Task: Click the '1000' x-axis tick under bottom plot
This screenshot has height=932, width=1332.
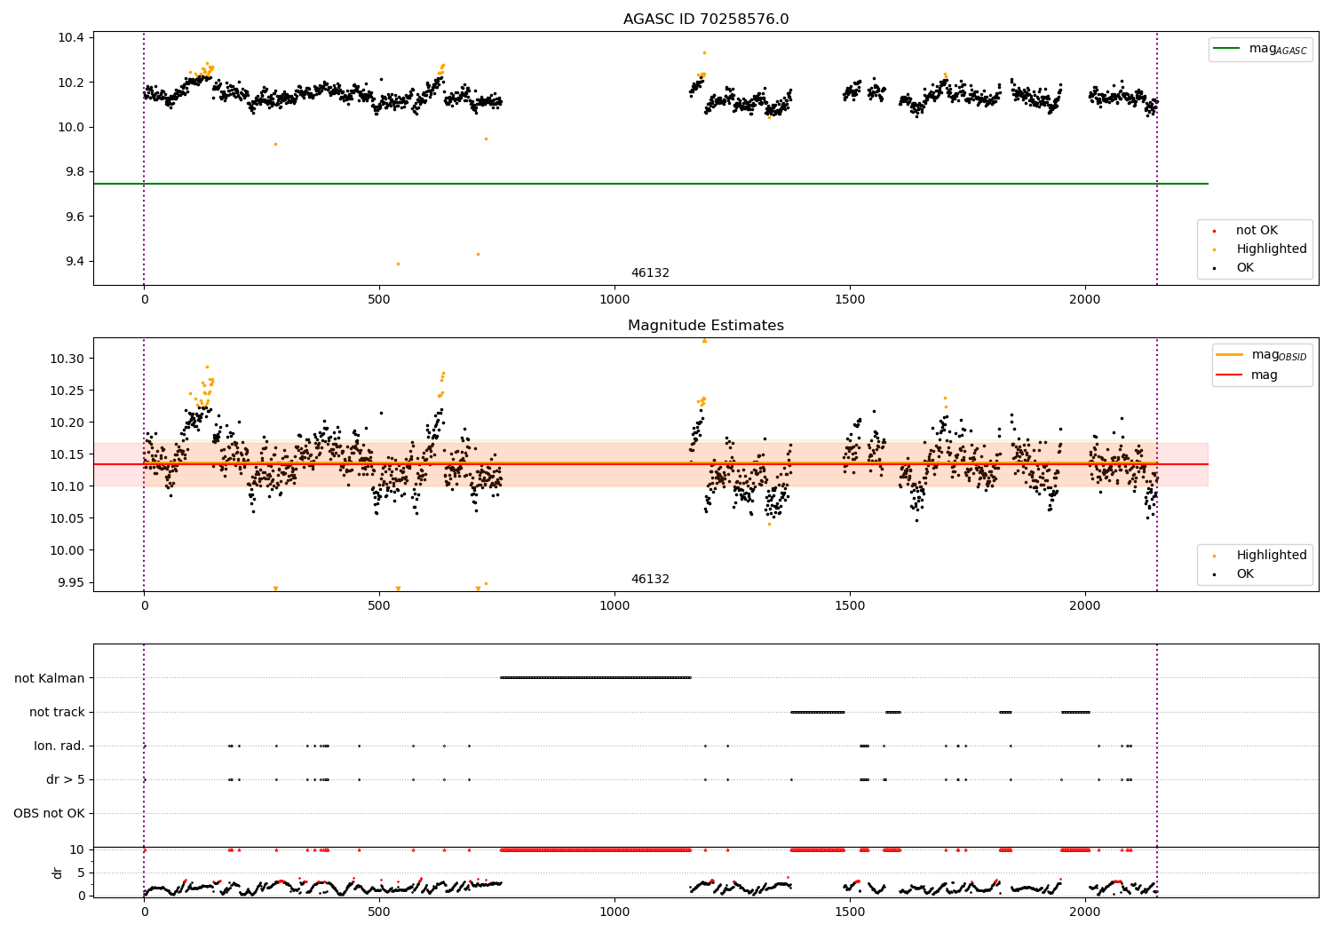Action: [614, 912]
